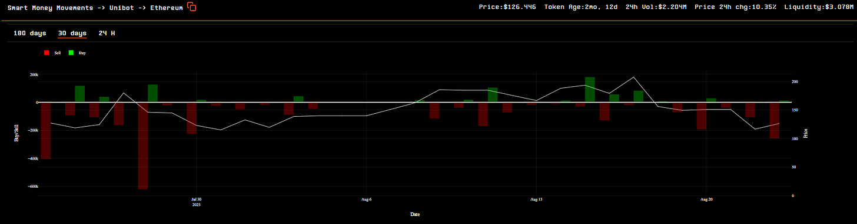Click the deepest red sell bar near -600k

(143, 145)
